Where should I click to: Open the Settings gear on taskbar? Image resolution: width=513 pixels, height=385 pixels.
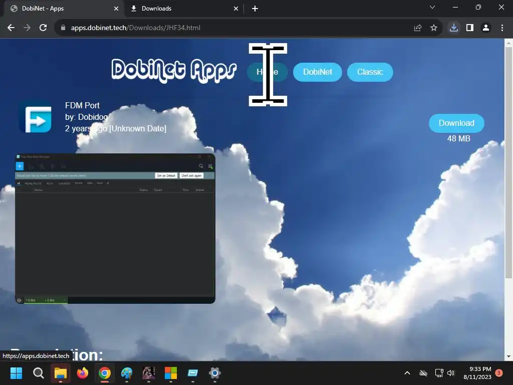[x=214, y=373]
